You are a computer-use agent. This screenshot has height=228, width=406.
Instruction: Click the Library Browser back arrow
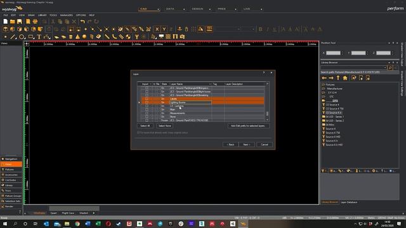(324, 78)
